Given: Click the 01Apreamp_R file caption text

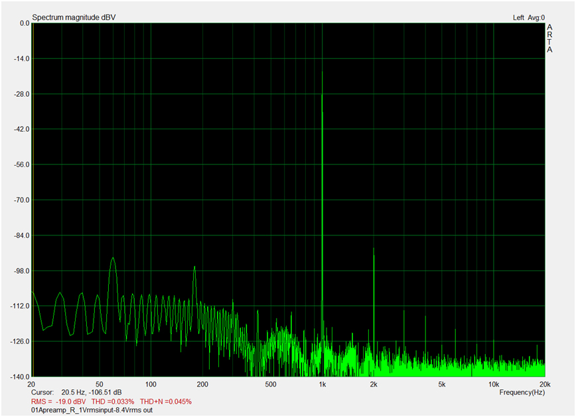Looking at the screenshot, I should pos(92,410).
